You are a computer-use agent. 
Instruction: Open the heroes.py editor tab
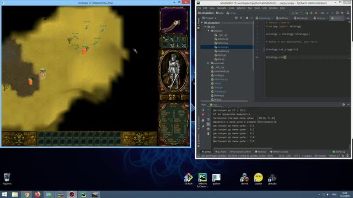pyautogui.click(x=301, y=18)
